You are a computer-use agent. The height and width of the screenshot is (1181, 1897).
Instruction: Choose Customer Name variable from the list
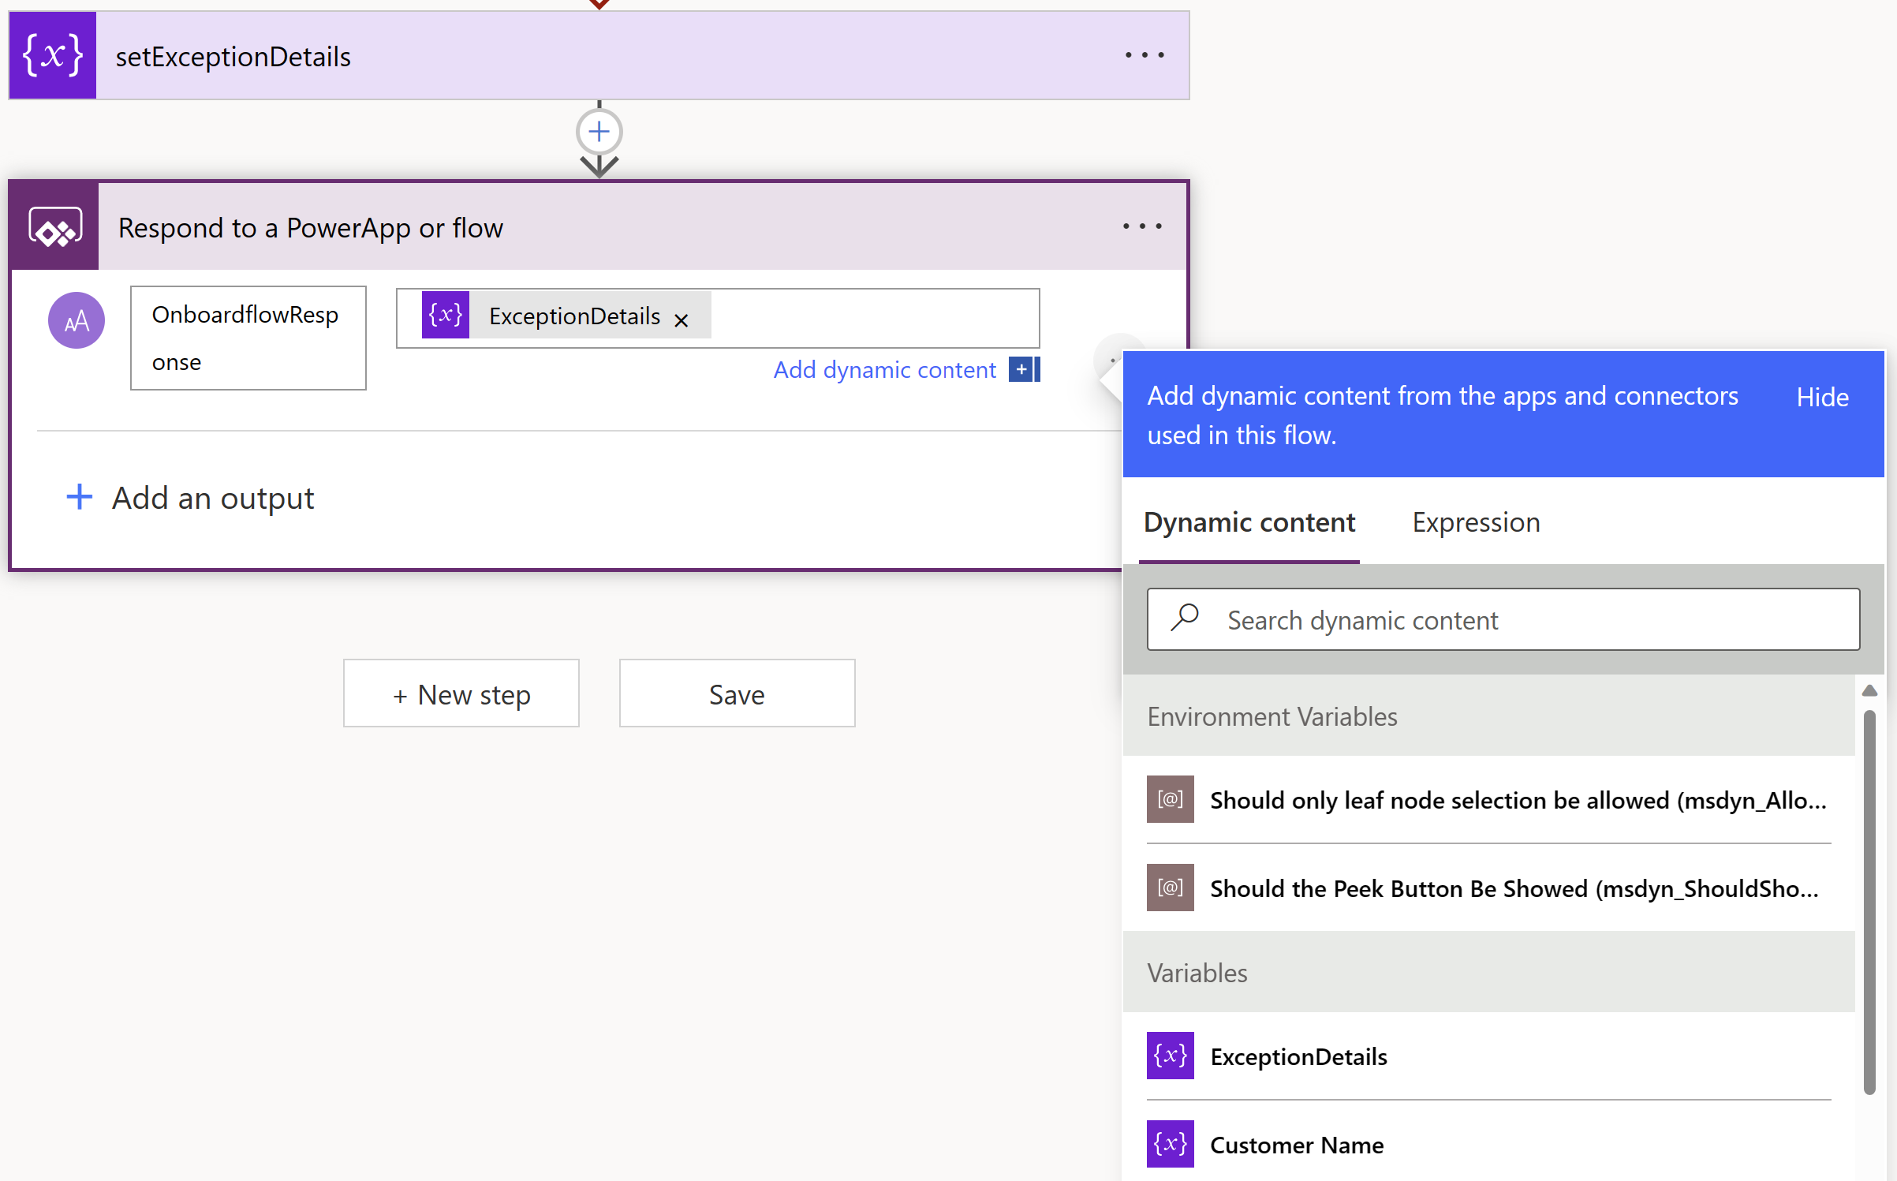[1296, 1145]
